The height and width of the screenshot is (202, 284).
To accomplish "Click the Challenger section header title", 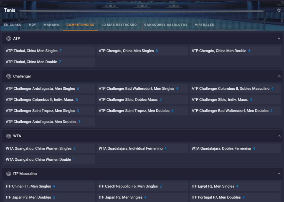I will click(x=22, y=76).
